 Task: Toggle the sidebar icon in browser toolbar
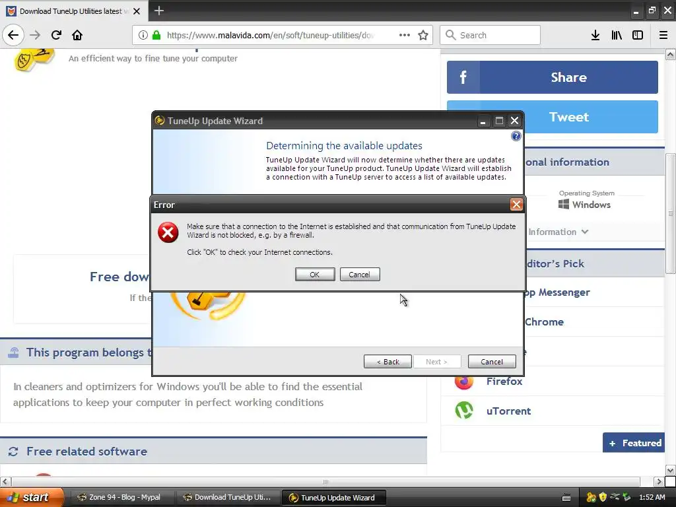tap(638, 35)
